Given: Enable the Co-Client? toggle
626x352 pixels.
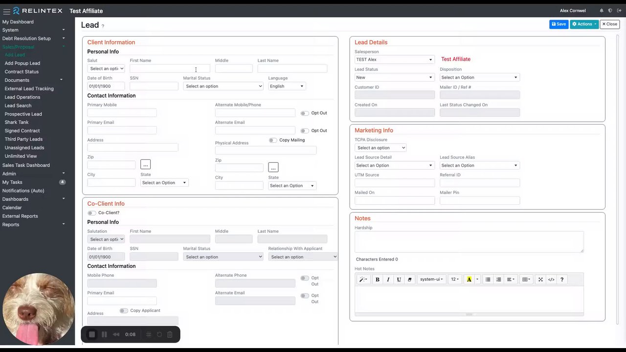Looking at the screenshot, I should [x=92, y=213].
